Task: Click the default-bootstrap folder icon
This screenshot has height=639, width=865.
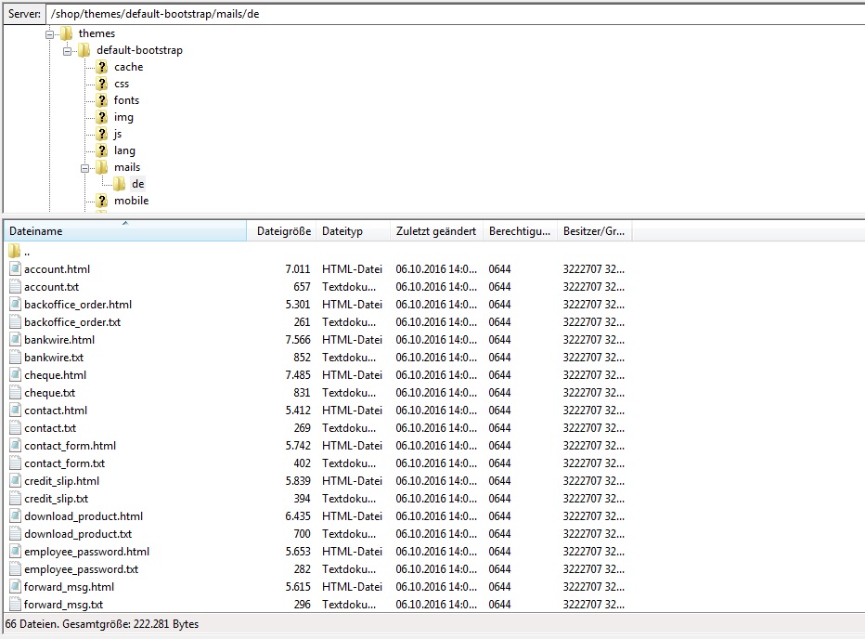Action: pyautogui.click(x=84, y=50)
